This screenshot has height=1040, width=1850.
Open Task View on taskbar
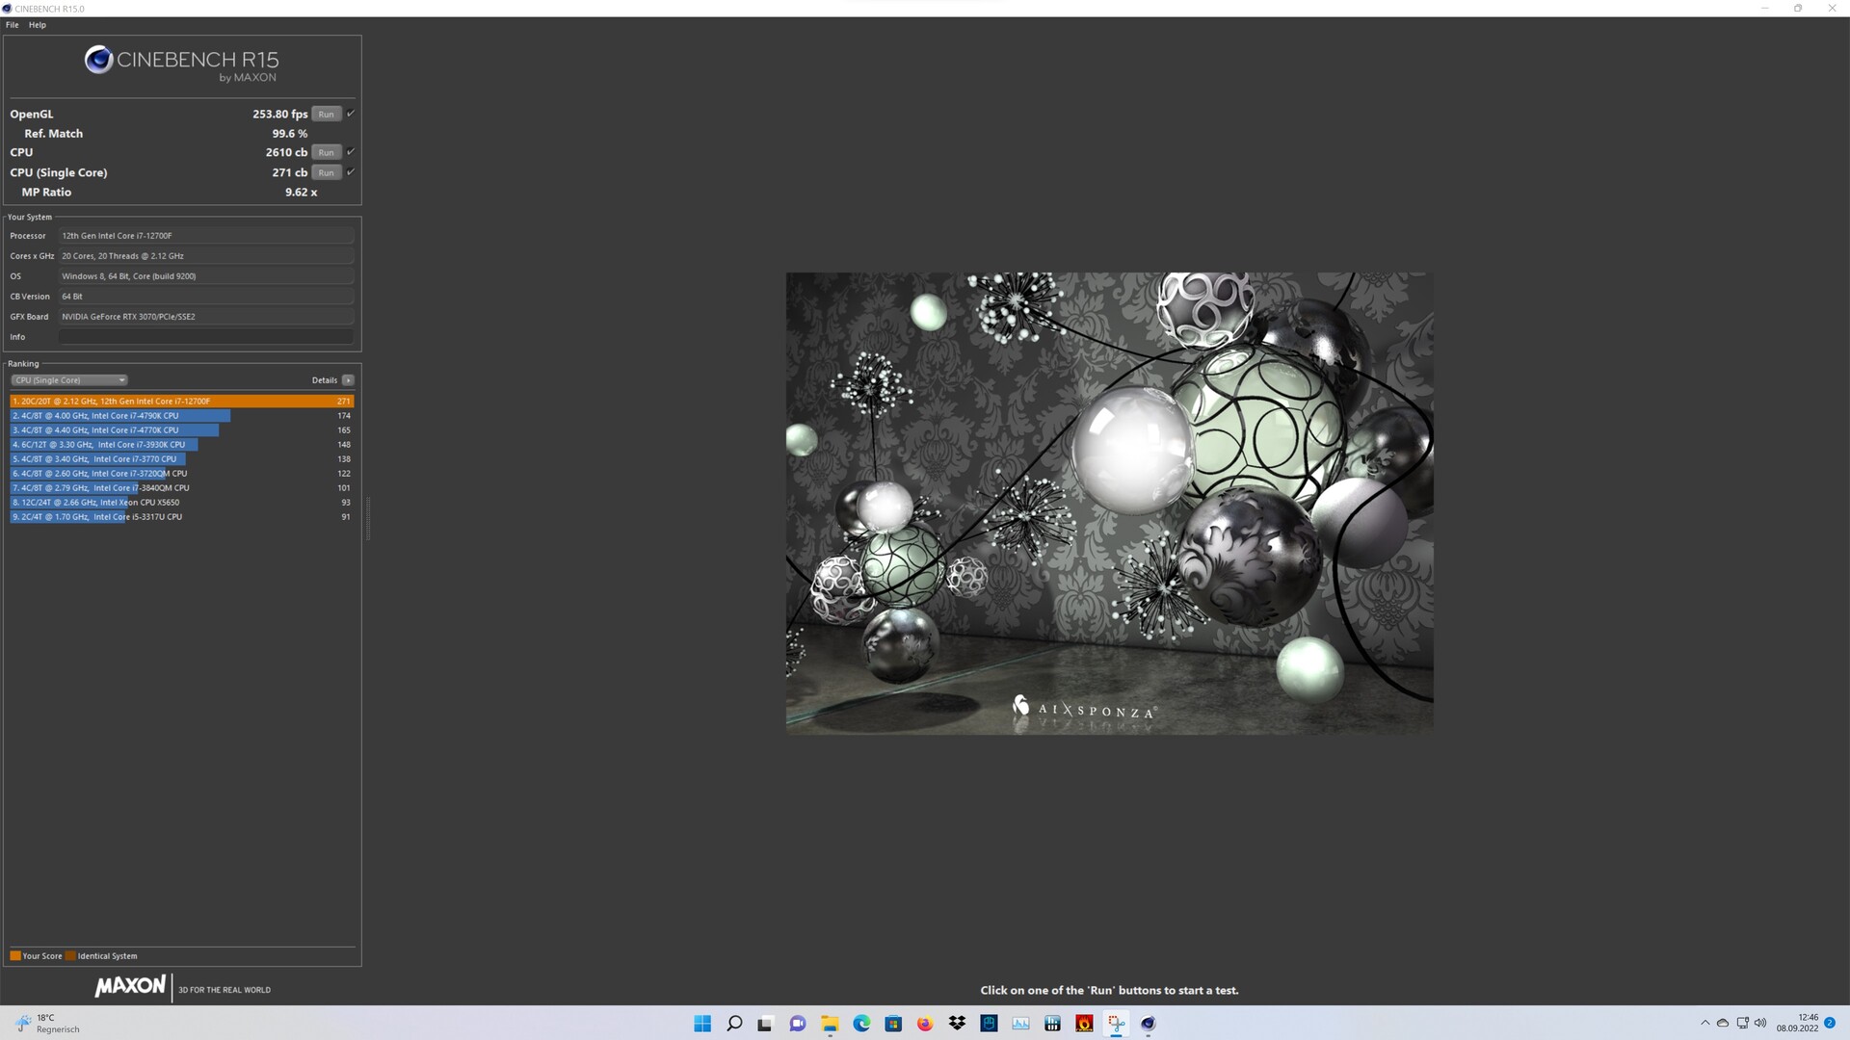765,1024
